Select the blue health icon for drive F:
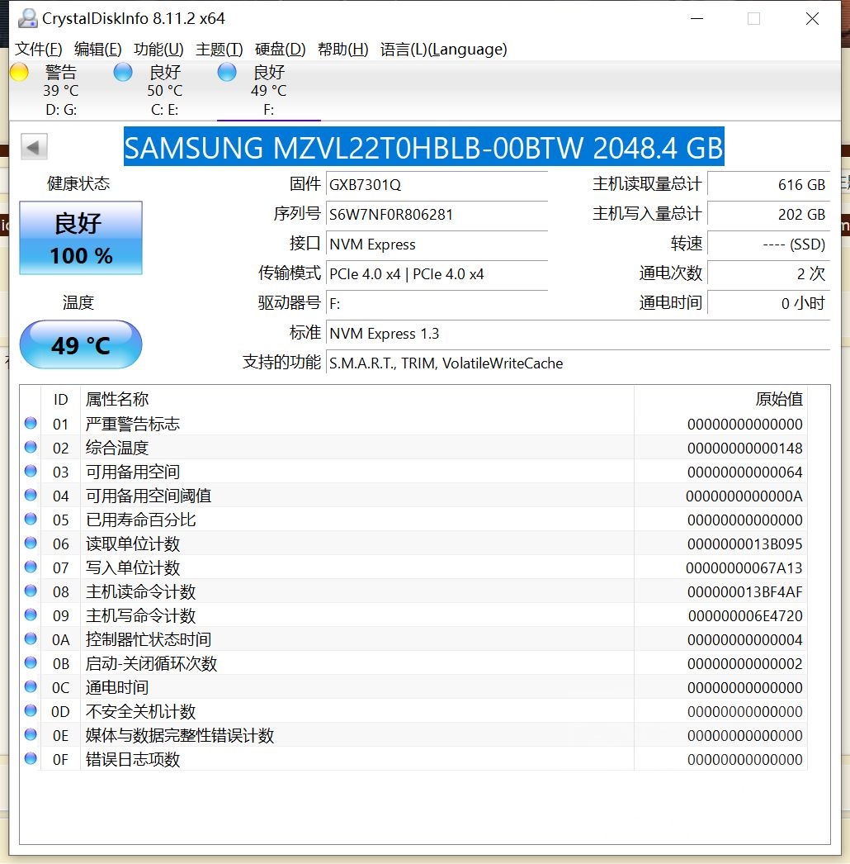The height and width of the screenshot is (864, 850). pyautogui.click(x=226, y=72)
